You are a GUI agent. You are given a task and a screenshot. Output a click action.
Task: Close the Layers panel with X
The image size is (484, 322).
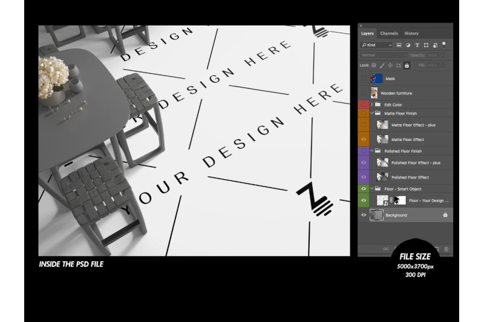click(x=361, y=26)
